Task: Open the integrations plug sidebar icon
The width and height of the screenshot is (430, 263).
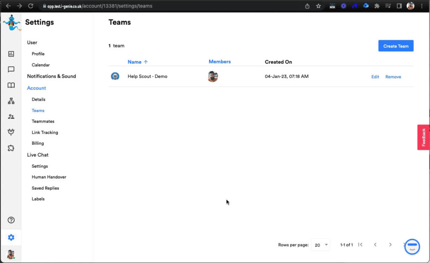Action: (11, 132)
